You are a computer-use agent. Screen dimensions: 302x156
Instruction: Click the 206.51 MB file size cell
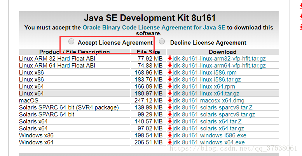148,142
